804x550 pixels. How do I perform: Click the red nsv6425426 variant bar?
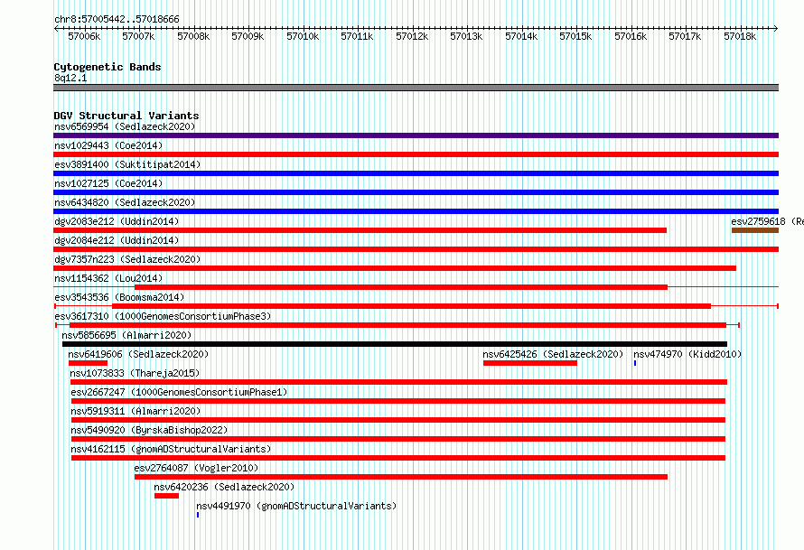click(x=530, y=363)
